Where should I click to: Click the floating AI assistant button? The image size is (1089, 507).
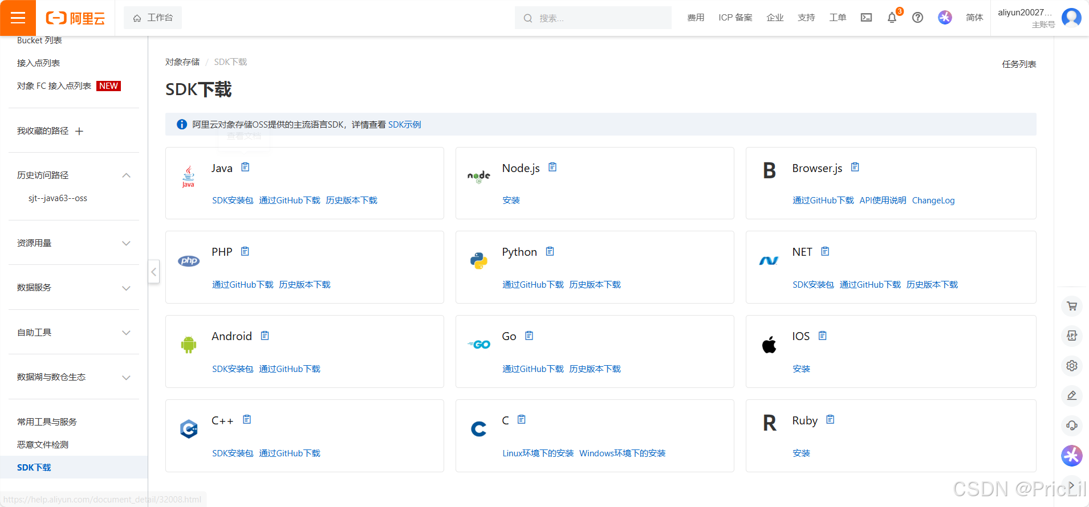(1072, 455)
